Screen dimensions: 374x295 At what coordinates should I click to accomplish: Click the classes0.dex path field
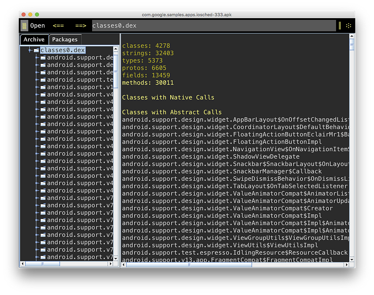tap(214, 26)
